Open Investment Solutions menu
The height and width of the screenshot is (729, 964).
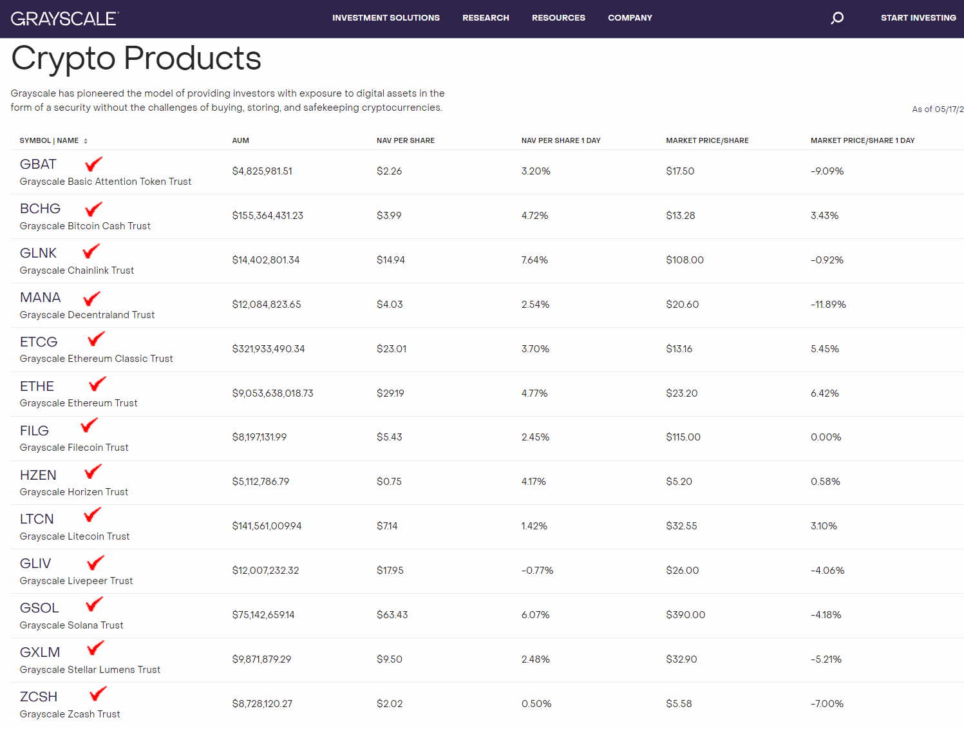pos(386,18)
